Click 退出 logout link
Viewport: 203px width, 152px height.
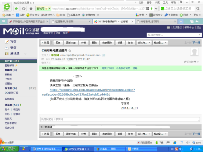[199, 27]
